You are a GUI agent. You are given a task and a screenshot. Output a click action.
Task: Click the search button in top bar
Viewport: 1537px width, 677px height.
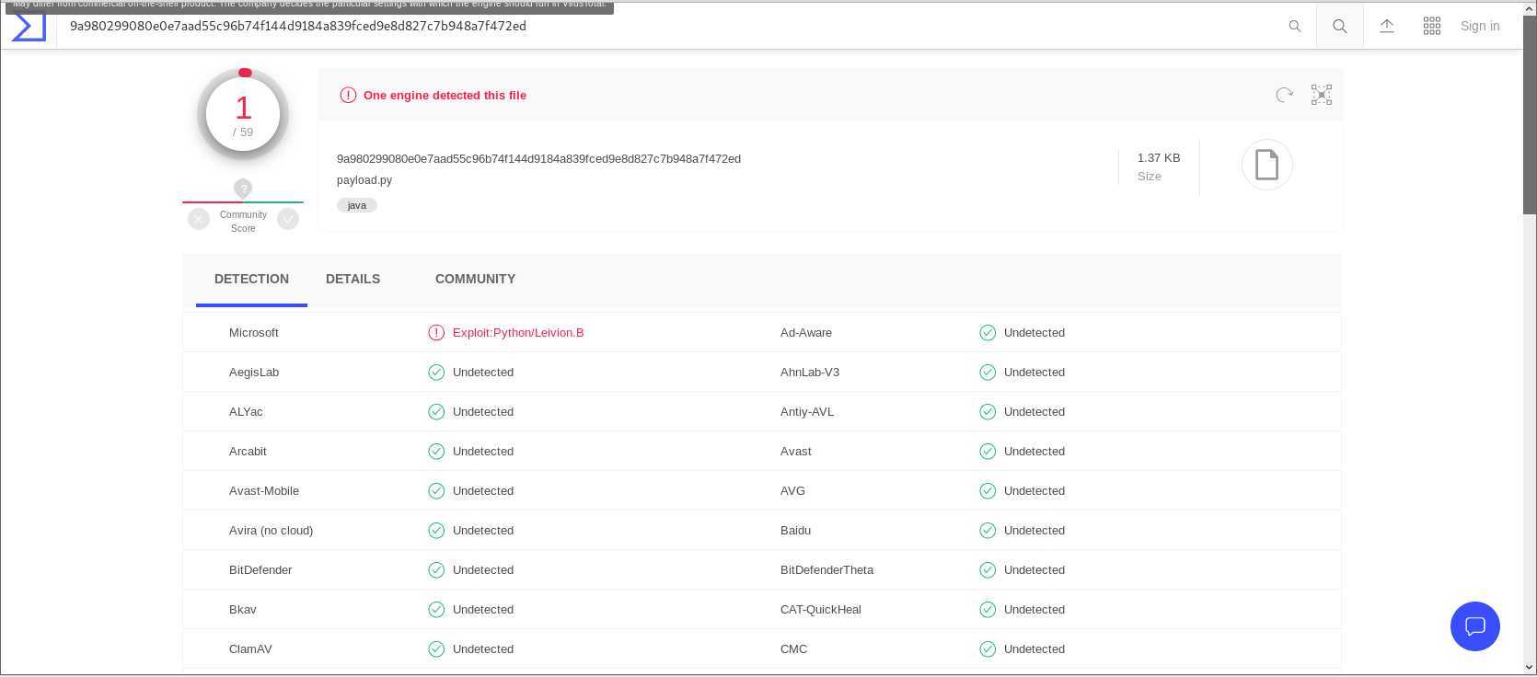[1340, 27]
